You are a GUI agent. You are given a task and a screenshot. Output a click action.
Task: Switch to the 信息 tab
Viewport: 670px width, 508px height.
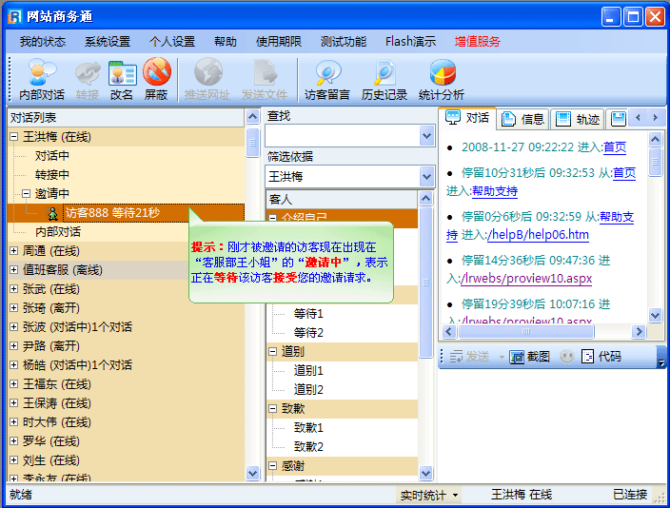pyautogui.click(x=522, y=118)
